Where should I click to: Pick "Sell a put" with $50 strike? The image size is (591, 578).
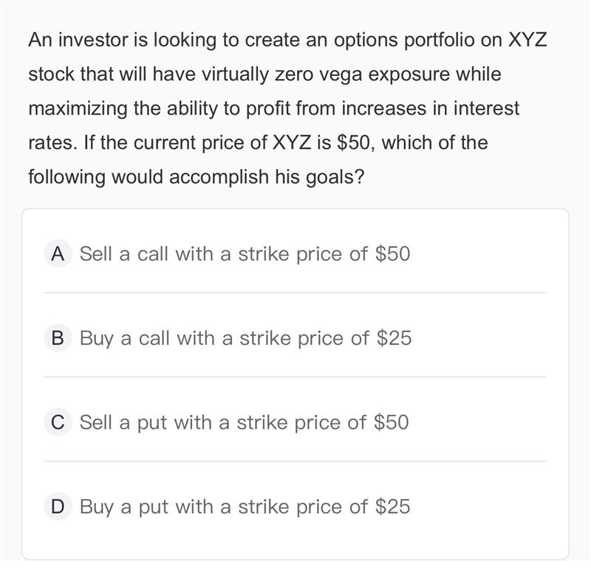(244, 422)
